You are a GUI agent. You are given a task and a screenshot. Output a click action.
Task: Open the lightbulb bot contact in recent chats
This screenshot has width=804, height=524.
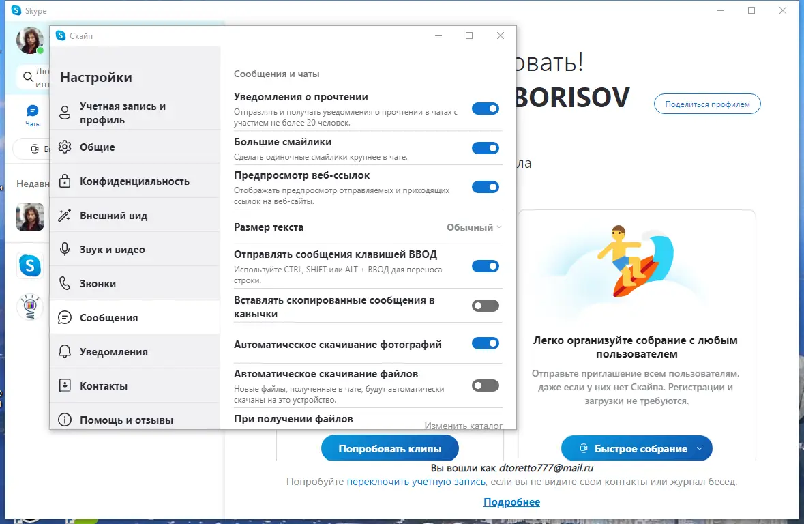click(30, 307)
